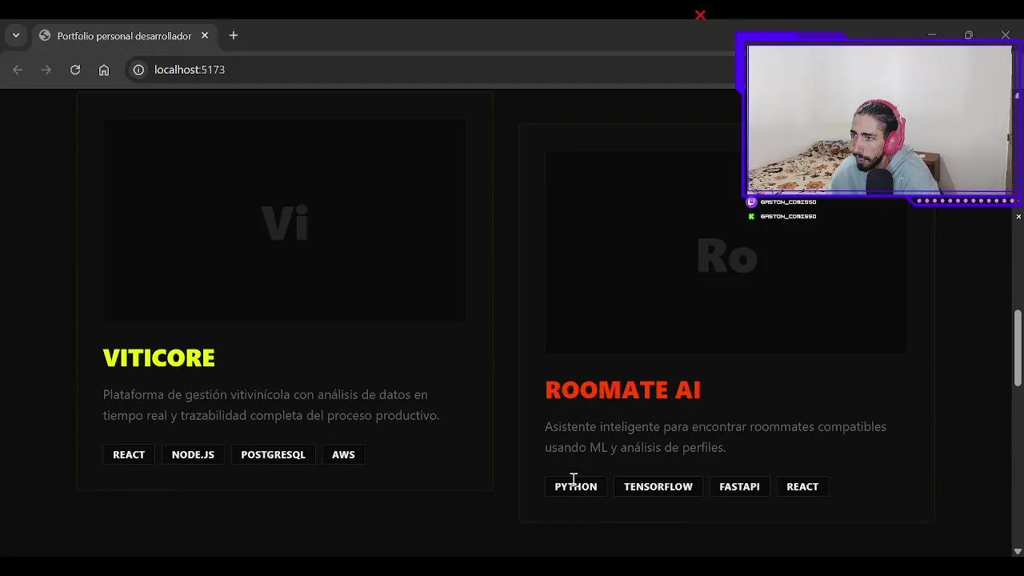The image size is (1024, 576).
Task: Open the Roomate AI preview image
Action: pos(726,253)
